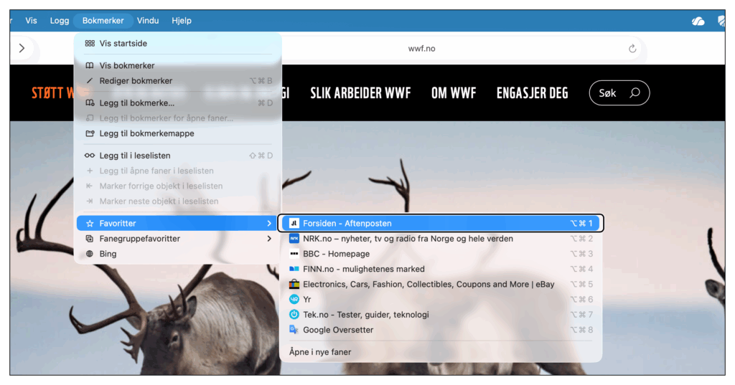Open the Yr favorite
Image resolution: width=735 pixels, height=385 pixels.
pyautogui.click(x=441, y=299)
